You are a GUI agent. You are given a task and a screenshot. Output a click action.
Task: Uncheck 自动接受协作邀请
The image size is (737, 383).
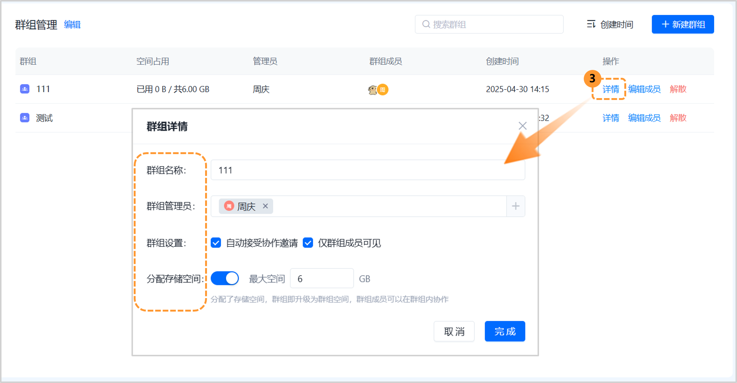click(216, 243)
